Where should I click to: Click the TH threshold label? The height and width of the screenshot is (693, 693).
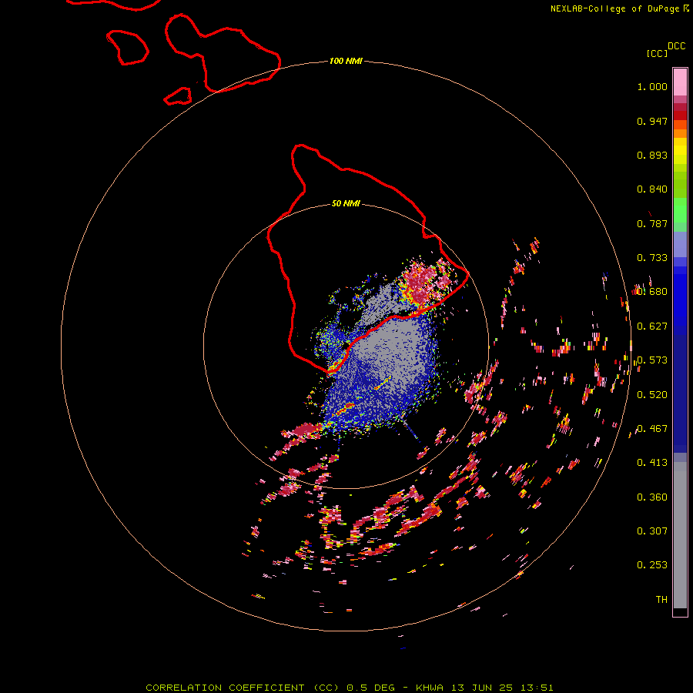661,600
